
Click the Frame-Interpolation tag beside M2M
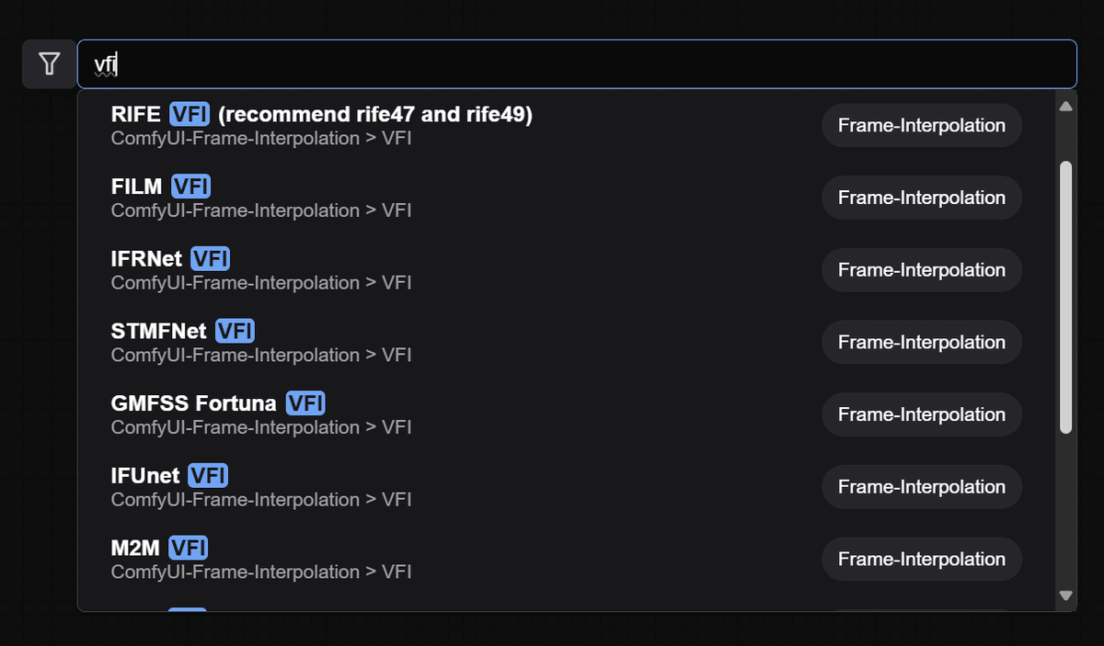pyautogui.click(x=921, y=559)
